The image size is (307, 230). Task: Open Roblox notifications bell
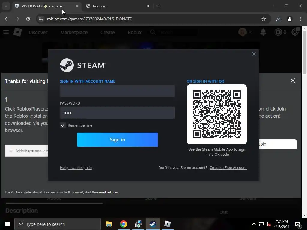(x=263, y=32)
